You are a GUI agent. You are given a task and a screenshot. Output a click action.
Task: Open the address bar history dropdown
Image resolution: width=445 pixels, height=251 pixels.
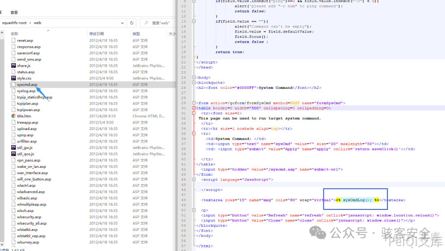122,23
